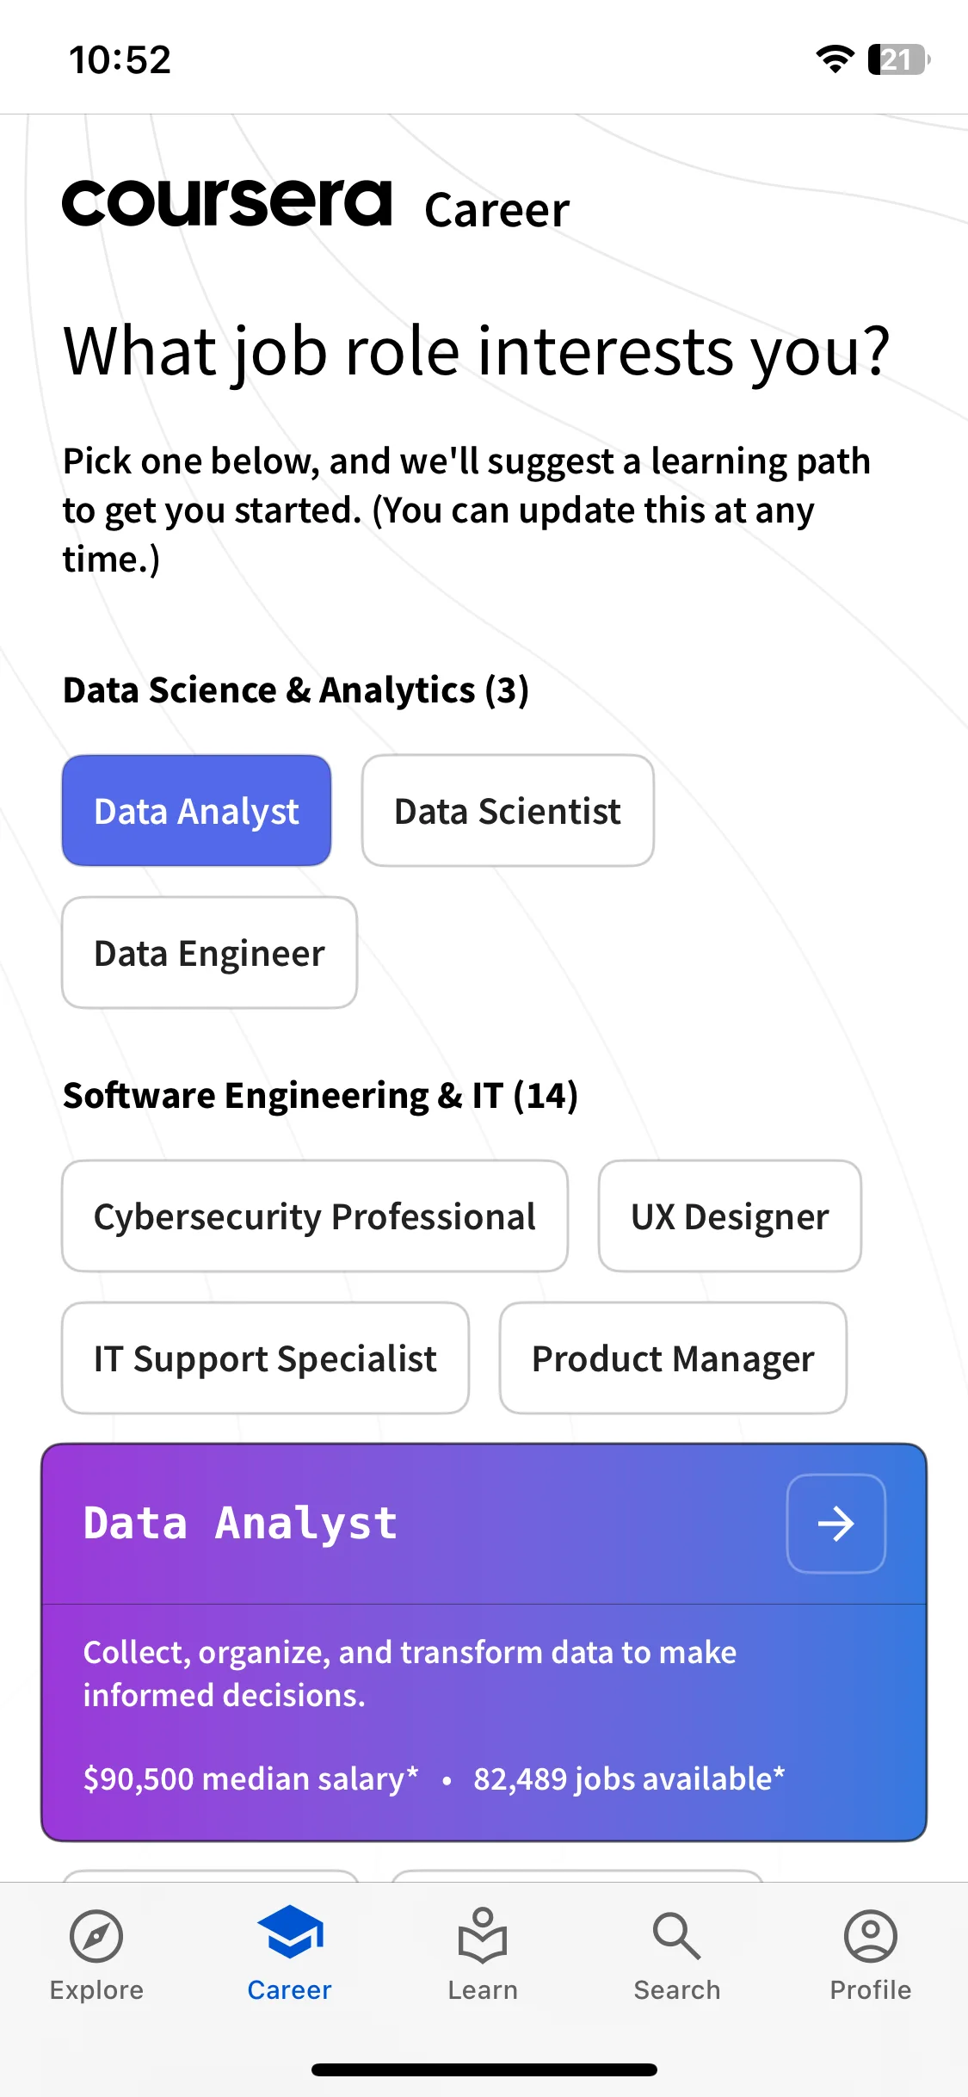The height and width of the screenshot is (2097, 968).
Task: Choose the Cybersecurity Professional role
Action: tap(315, 1216)
